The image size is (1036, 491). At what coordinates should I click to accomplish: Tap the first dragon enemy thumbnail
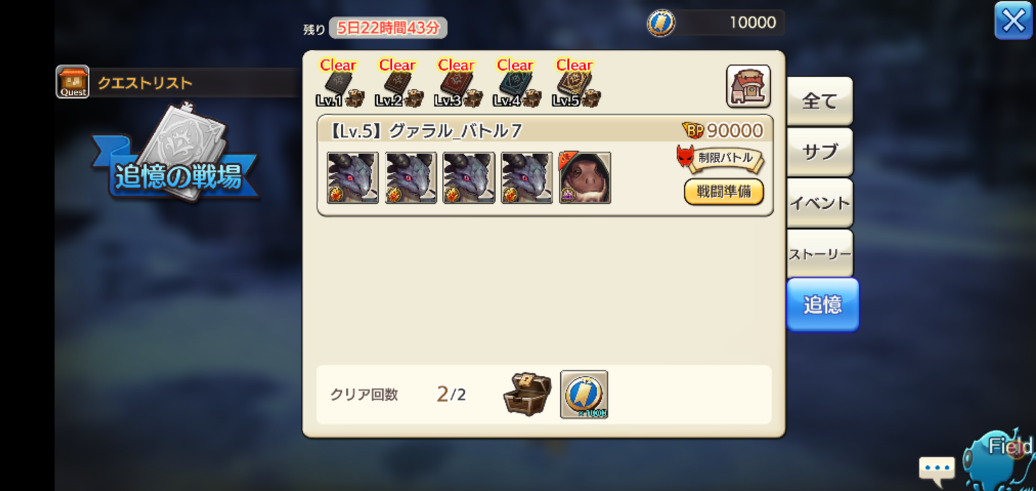click(x=353, y=177)
